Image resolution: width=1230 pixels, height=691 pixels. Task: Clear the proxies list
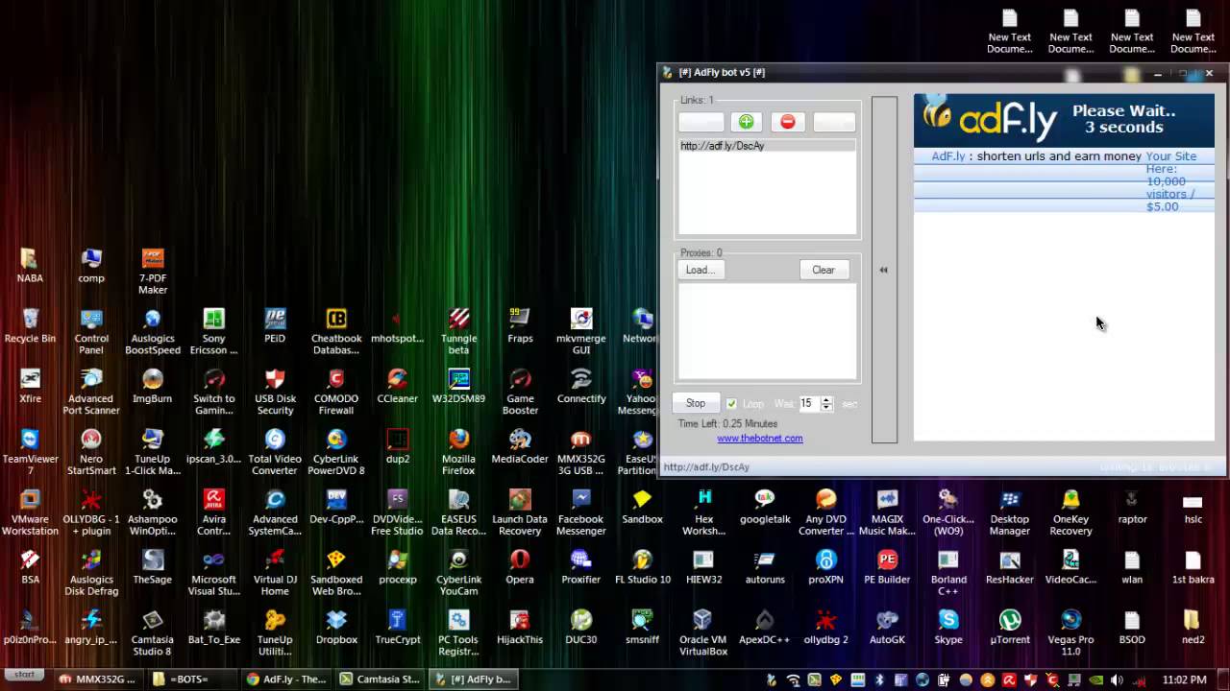(824, 270)
